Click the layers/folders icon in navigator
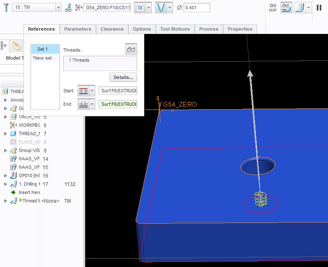The height and width of the screenshot is (267, 328). point(16,46)
